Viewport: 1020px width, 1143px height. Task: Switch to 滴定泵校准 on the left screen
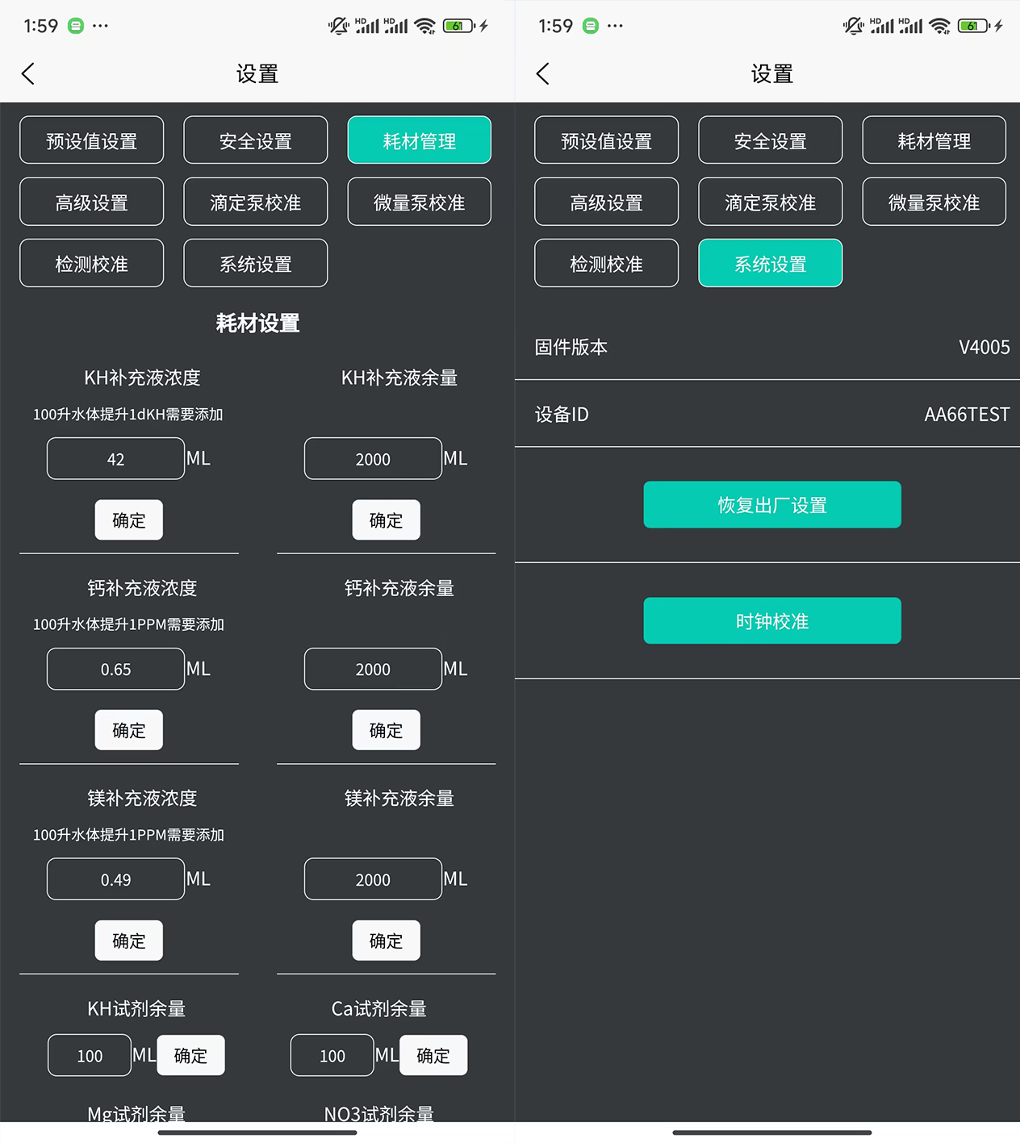pyautogui.click(x=255, y=202)
